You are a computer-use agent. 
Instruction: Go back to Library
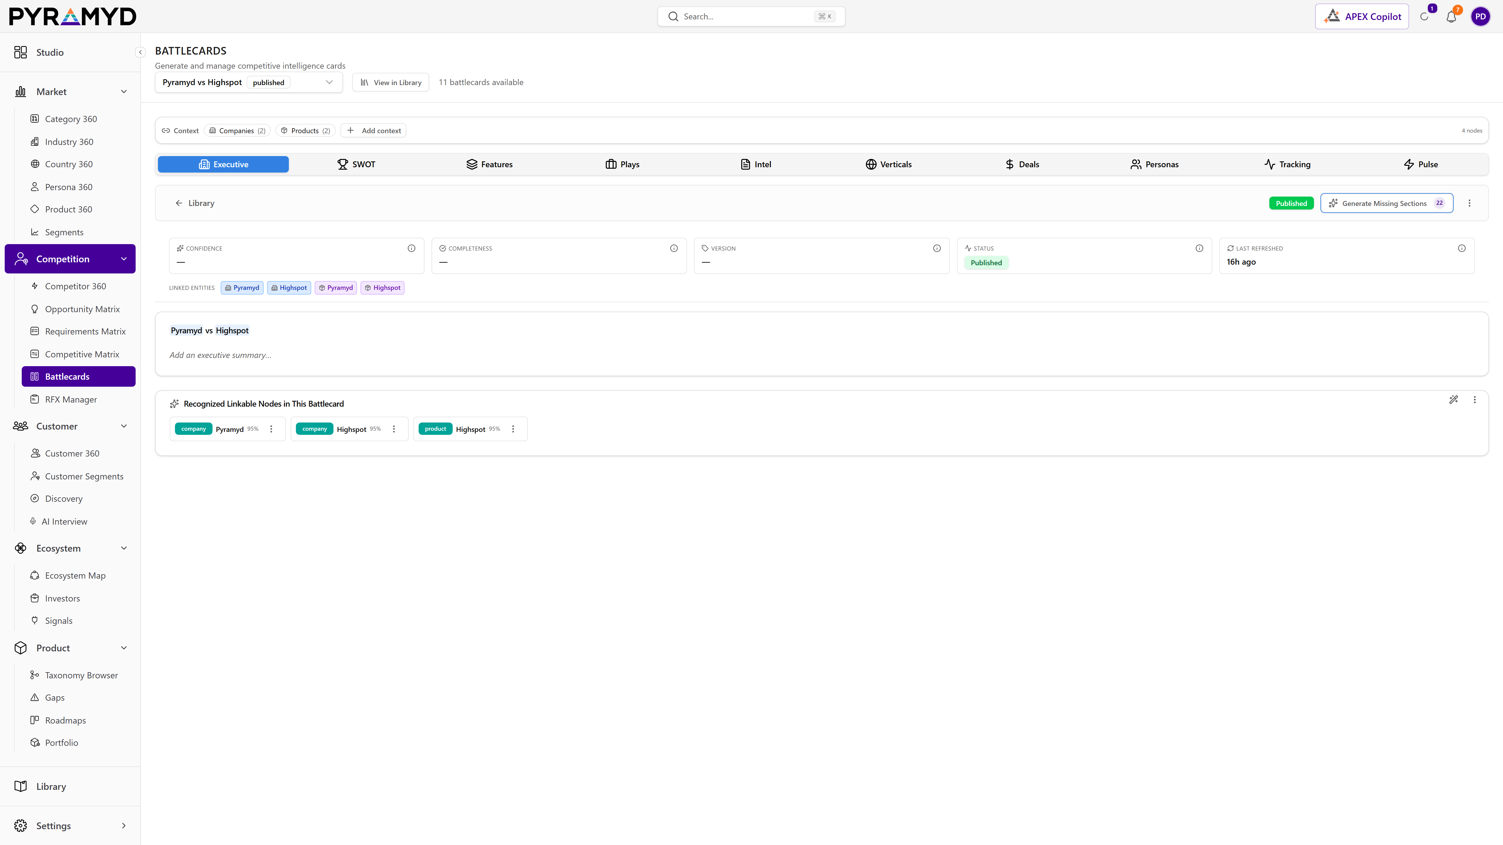click(x=195, y=204)
